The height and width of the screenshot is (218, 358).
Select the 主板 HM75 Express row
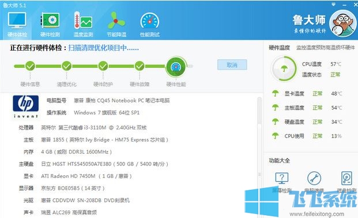click(x=96, y=140)
